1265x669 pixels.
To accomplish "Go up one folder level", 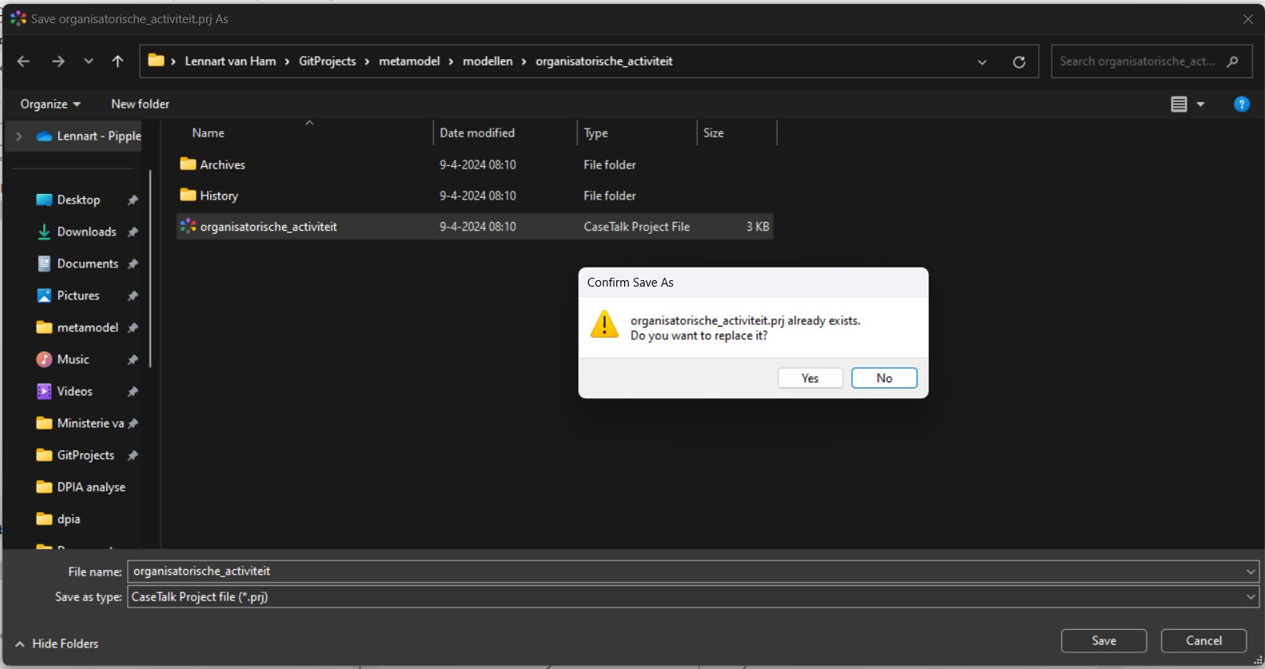I will [117, 61].
